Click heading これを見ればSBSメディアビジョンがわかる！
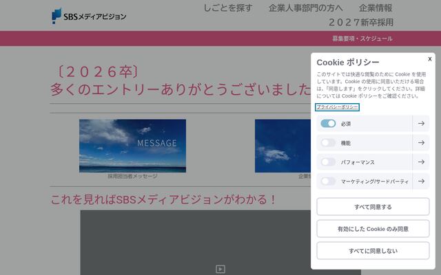Viewport: 441px width, 275px height. point(163,199)
